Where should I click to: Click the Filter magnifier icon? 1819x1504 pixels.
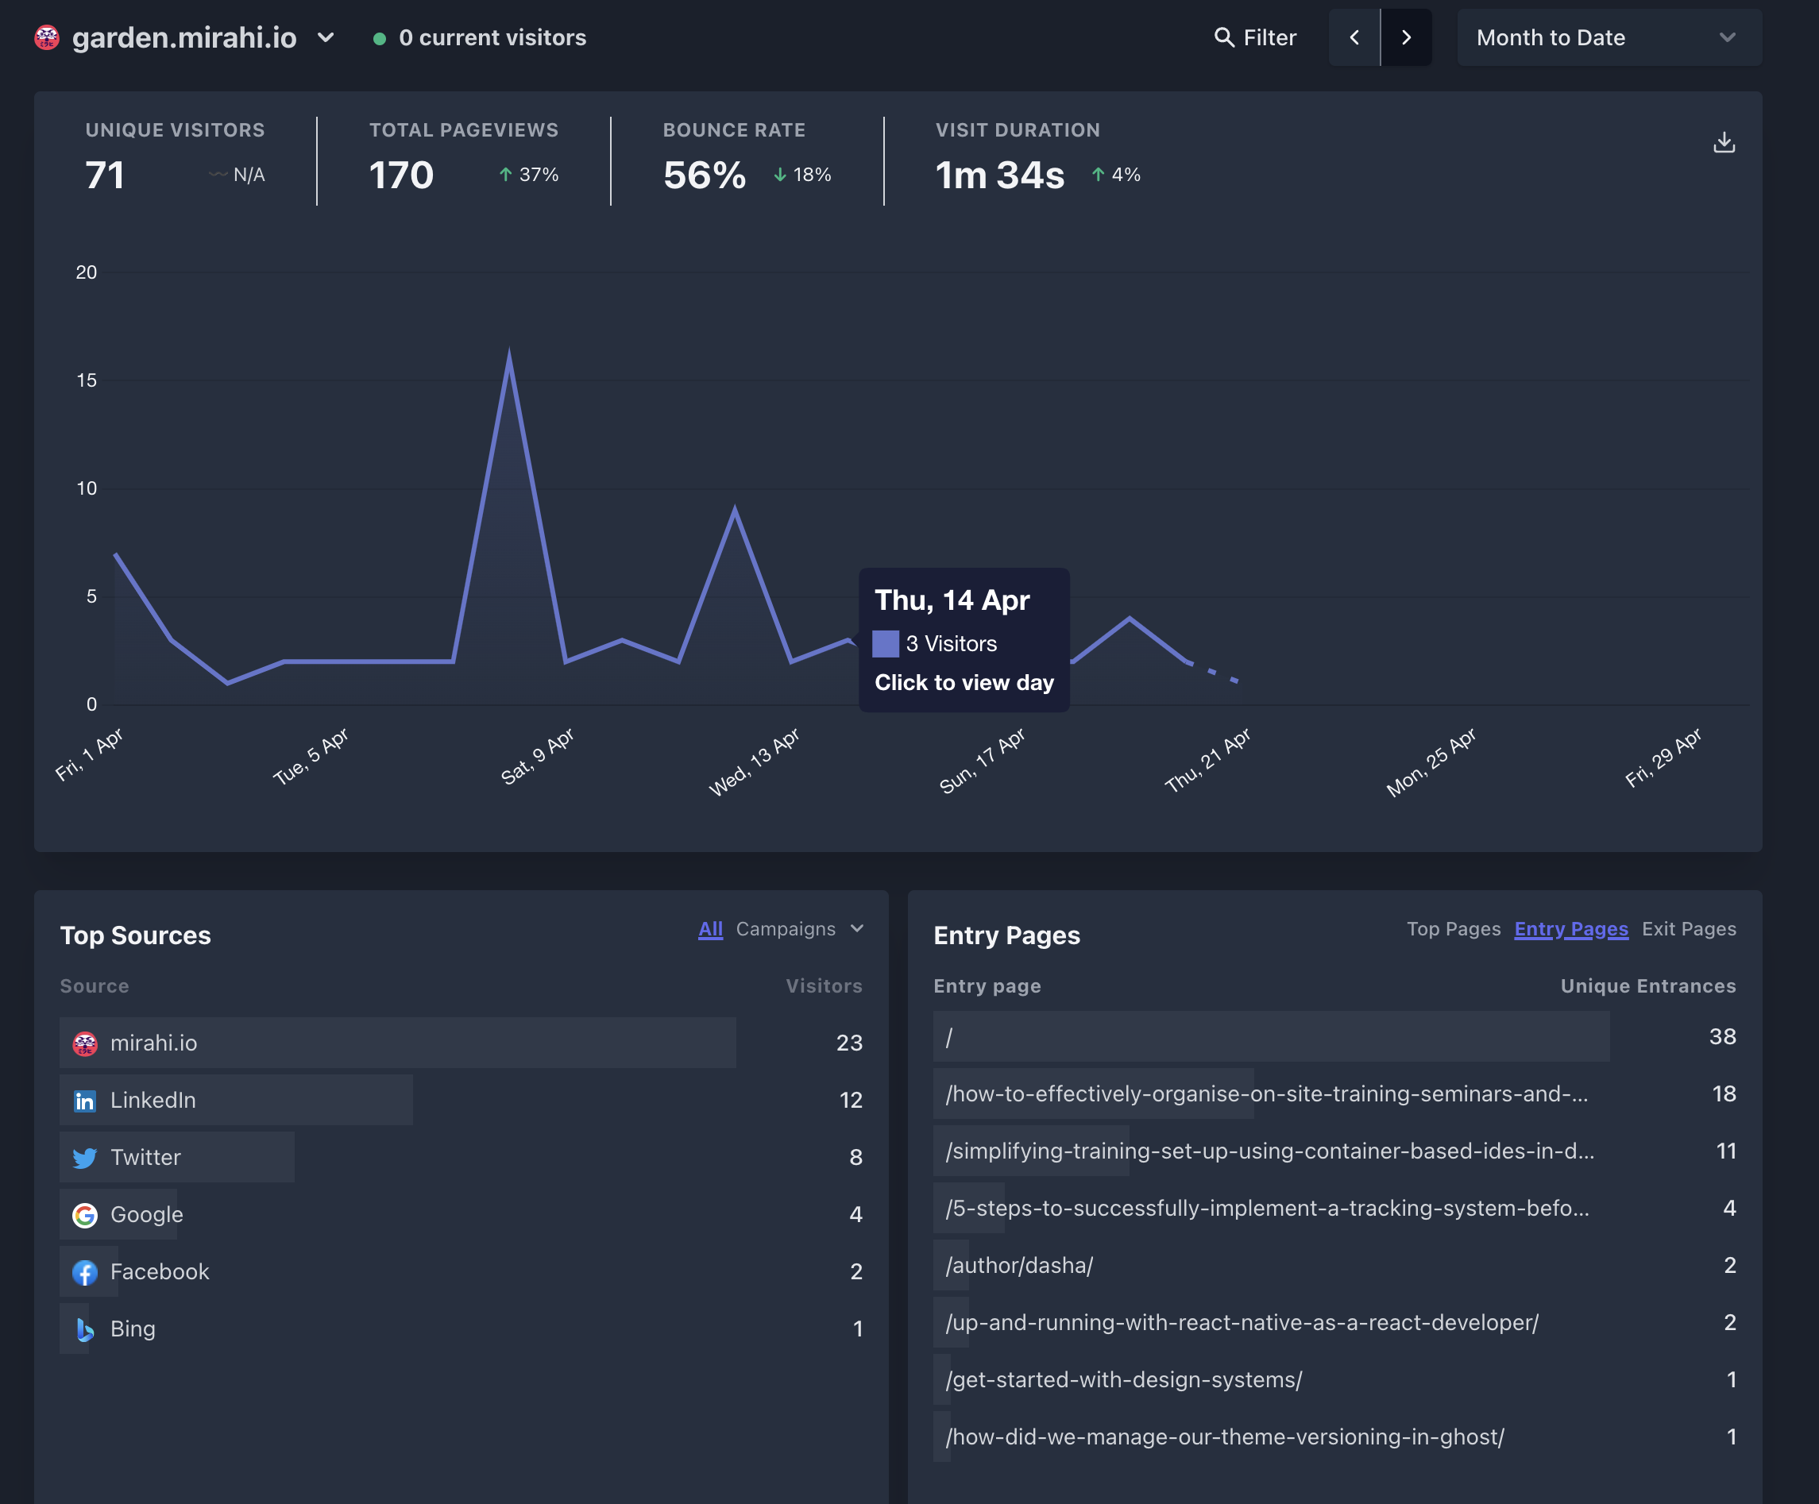click(x=1224, y=37)
